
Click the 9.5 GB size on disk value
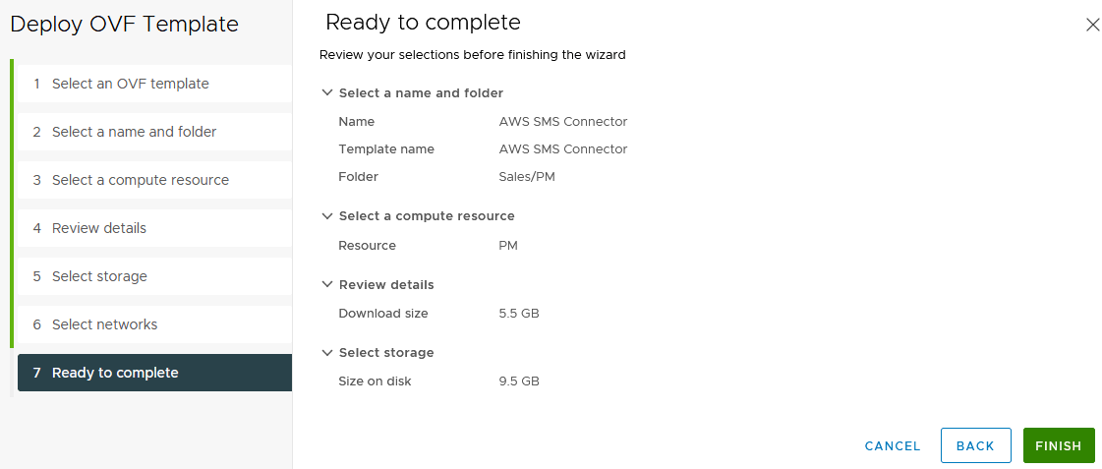(519, 381)
